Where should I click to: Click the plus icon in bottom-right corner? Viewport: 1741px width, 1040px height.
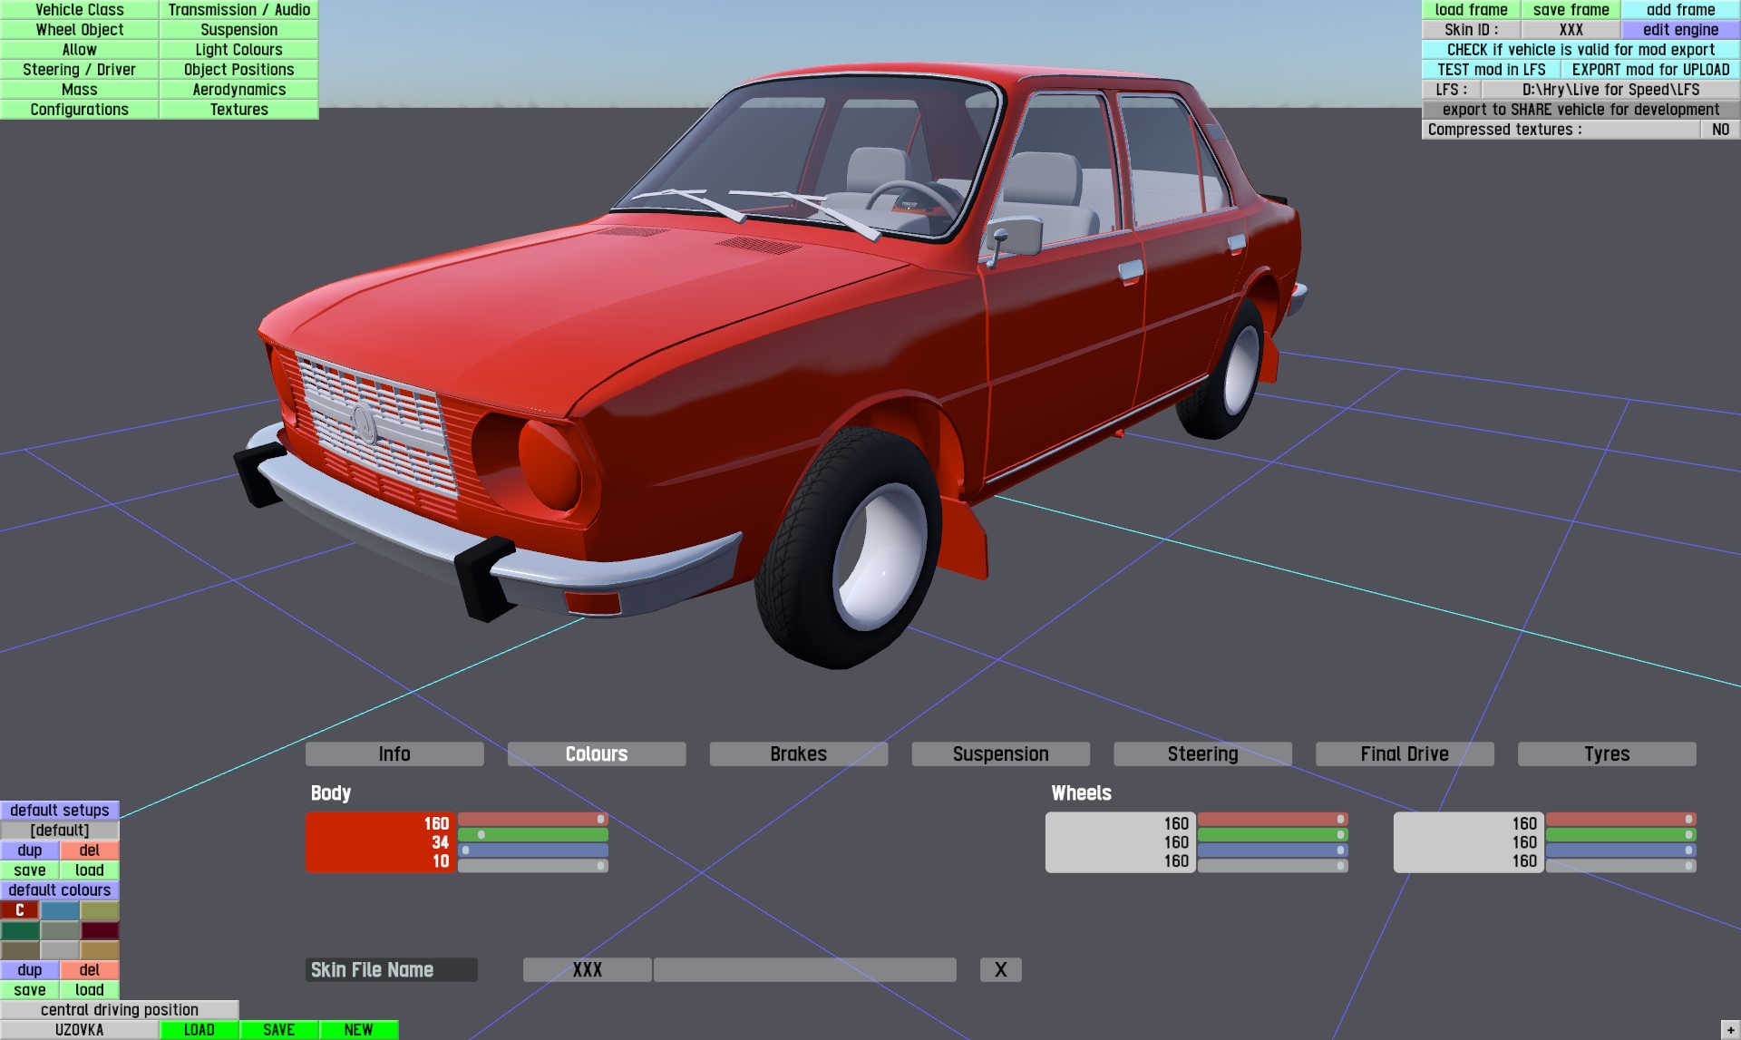pos(1730,1030)
